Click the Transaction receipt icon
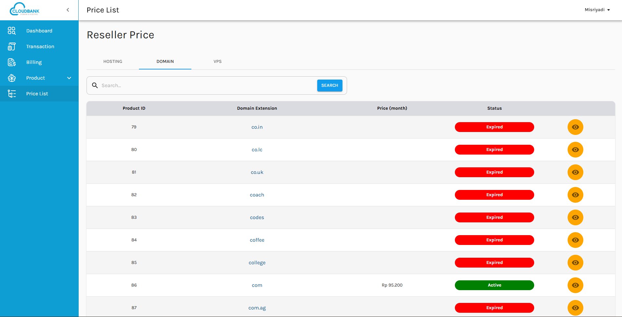The width and height of the screenshot is (622, 317). [x=12, y=47]
